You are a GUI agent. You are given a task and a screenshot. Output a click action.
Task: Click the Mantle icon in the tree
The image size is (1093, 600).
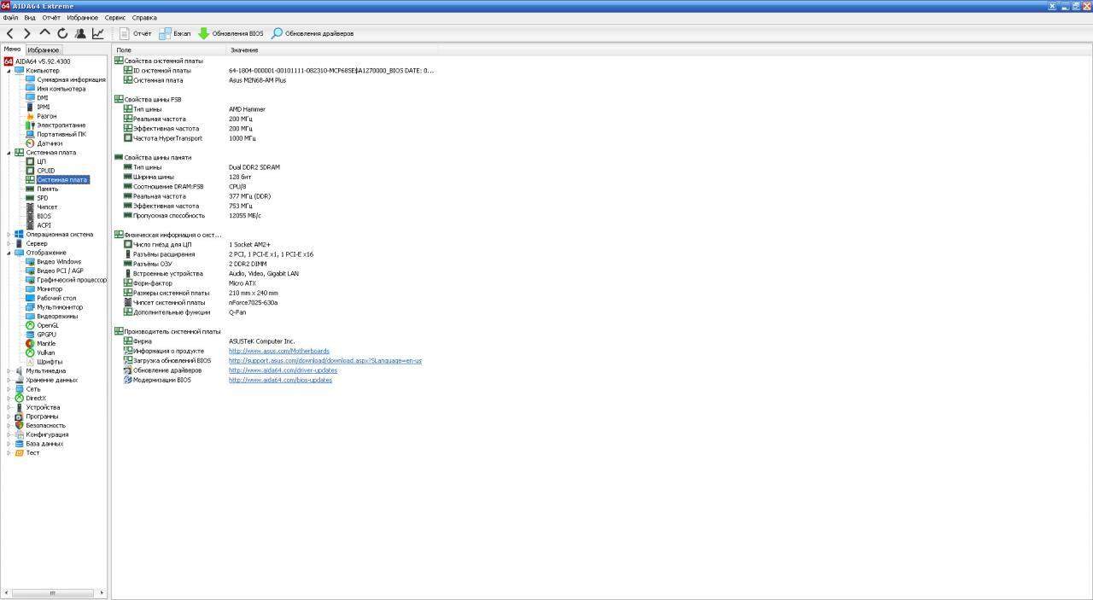click(x=30, y=343)
